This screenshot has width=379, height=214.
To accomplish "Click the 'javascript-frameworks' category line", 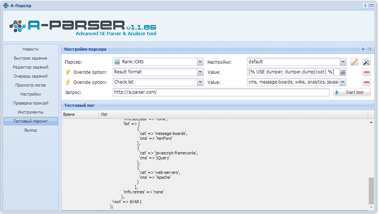I will (168, 153).
